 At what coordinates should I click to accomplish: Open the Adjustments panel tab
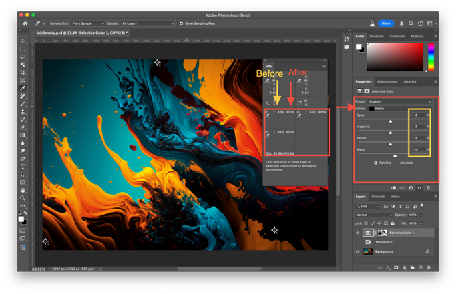387,81
